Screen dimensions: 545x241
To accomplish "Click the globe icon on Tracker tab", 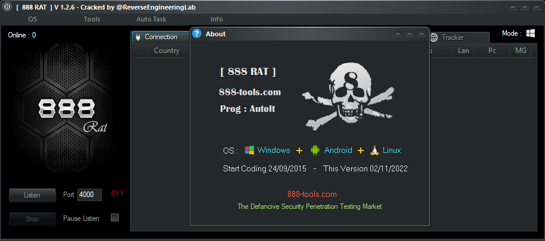I will [x=433, y=37].
